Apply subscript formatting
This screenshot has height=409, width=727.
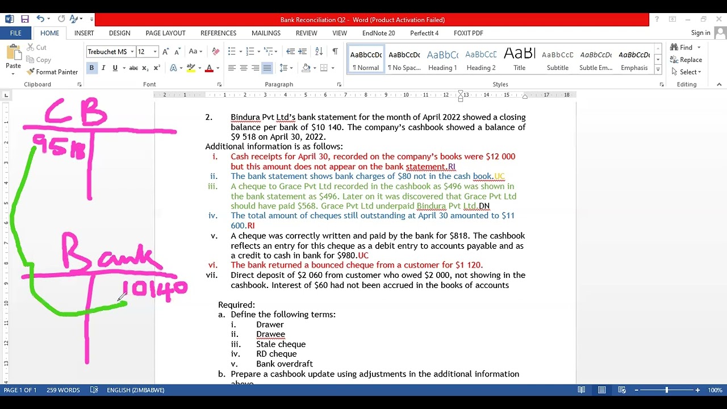coord(145,68)
